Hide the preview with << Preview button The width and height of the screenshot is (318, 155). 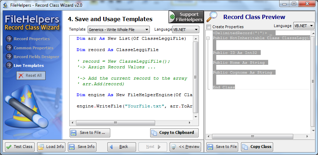(185, 147)
